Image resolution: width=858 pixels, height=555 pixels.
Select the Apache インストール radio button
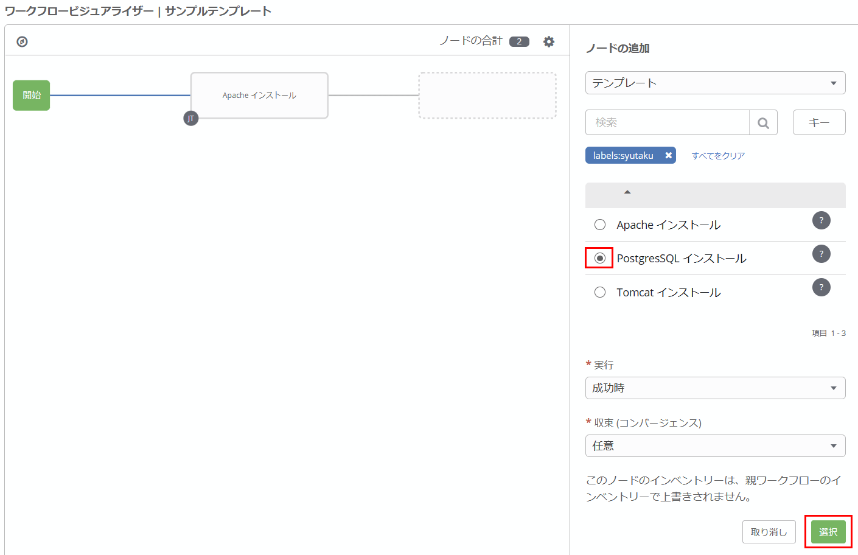600,225
